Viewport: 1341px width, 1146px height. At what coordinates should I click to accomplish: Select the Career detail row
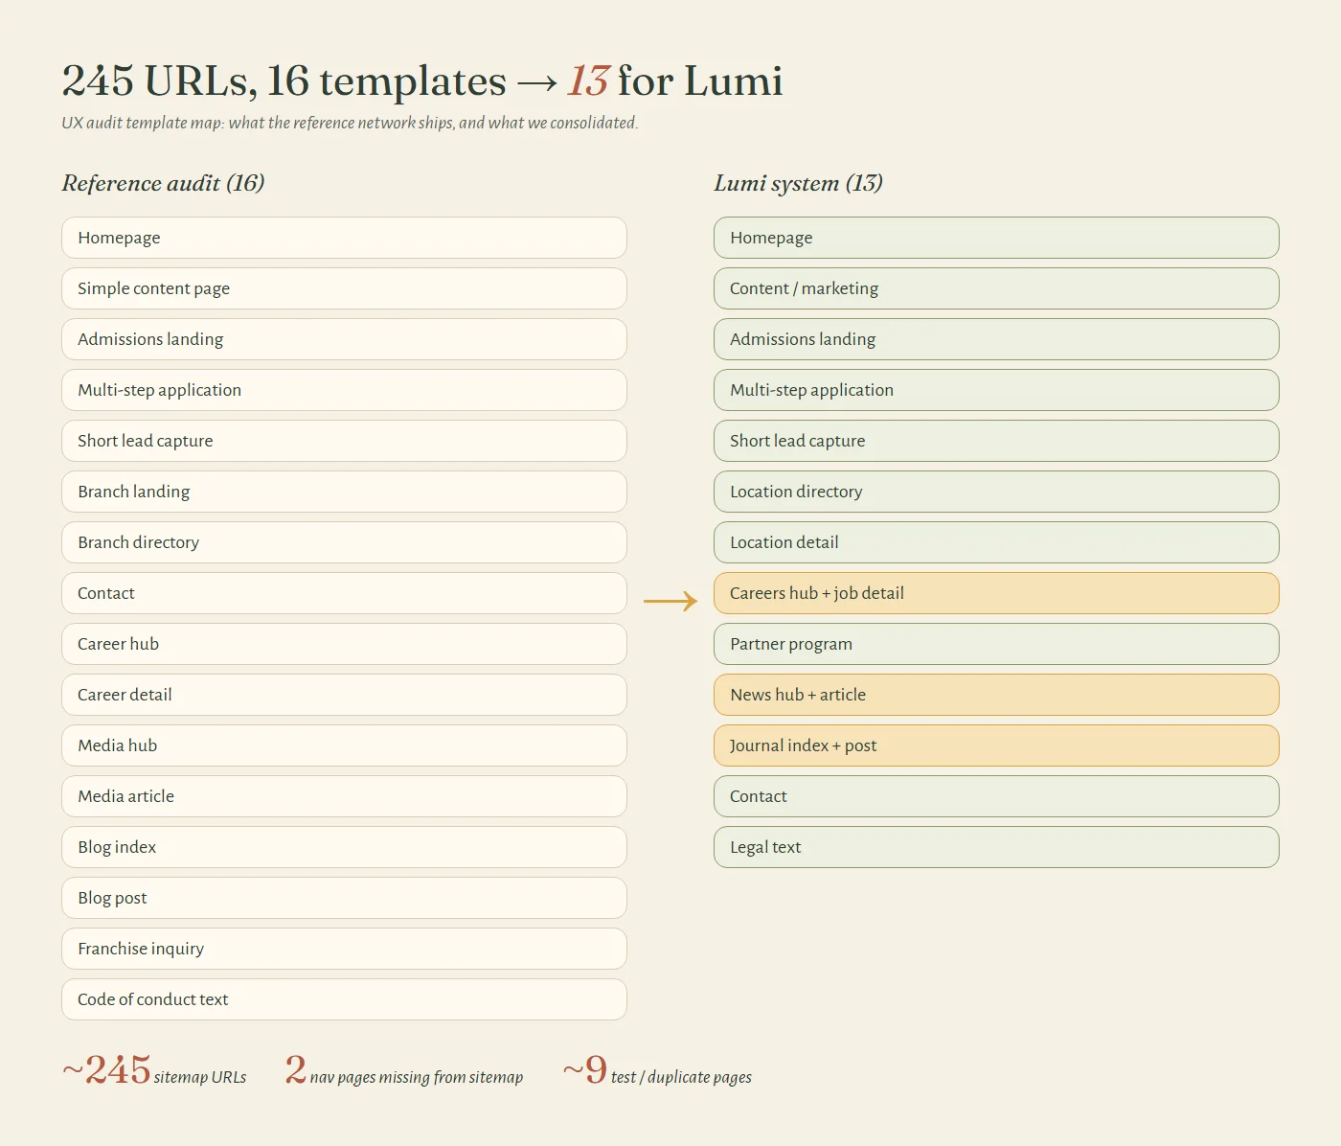[x=344, y=695]
